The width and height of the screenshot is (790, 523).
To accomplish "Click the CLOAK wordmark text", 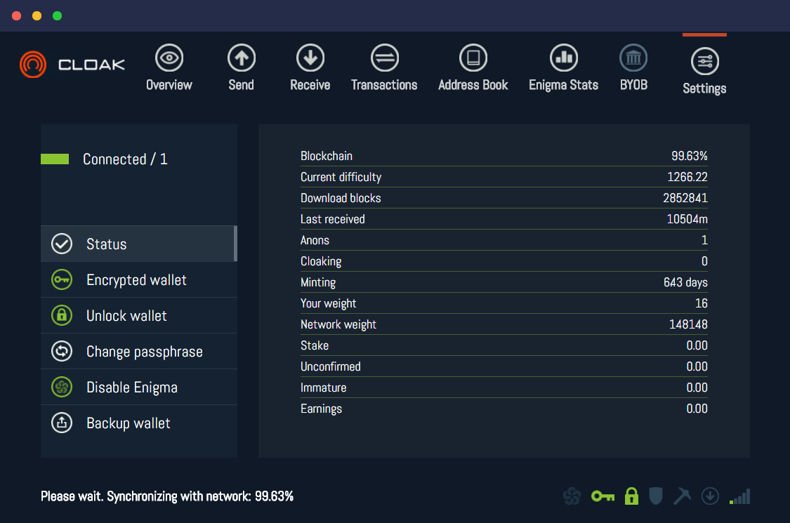I will coord(92,65).
